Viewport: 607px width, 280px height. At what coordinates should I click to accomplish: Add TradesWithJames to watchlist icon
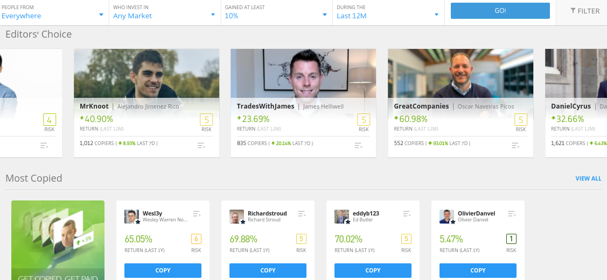point(359,146)
